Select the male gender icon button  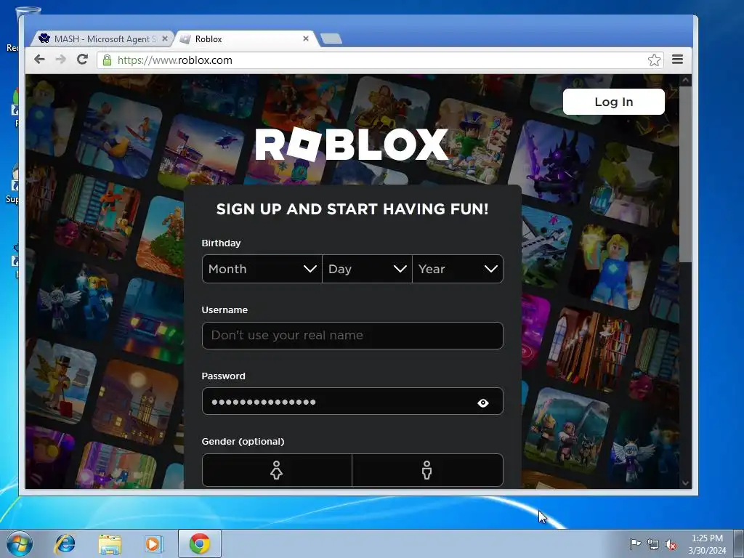[x=427, y=470]
